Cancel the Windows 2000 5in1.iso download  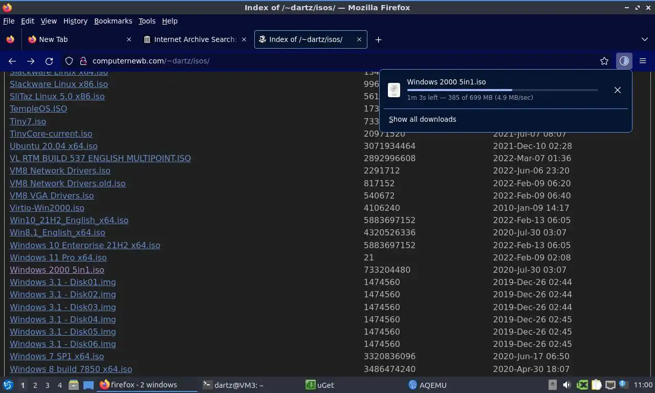(618, 90)
